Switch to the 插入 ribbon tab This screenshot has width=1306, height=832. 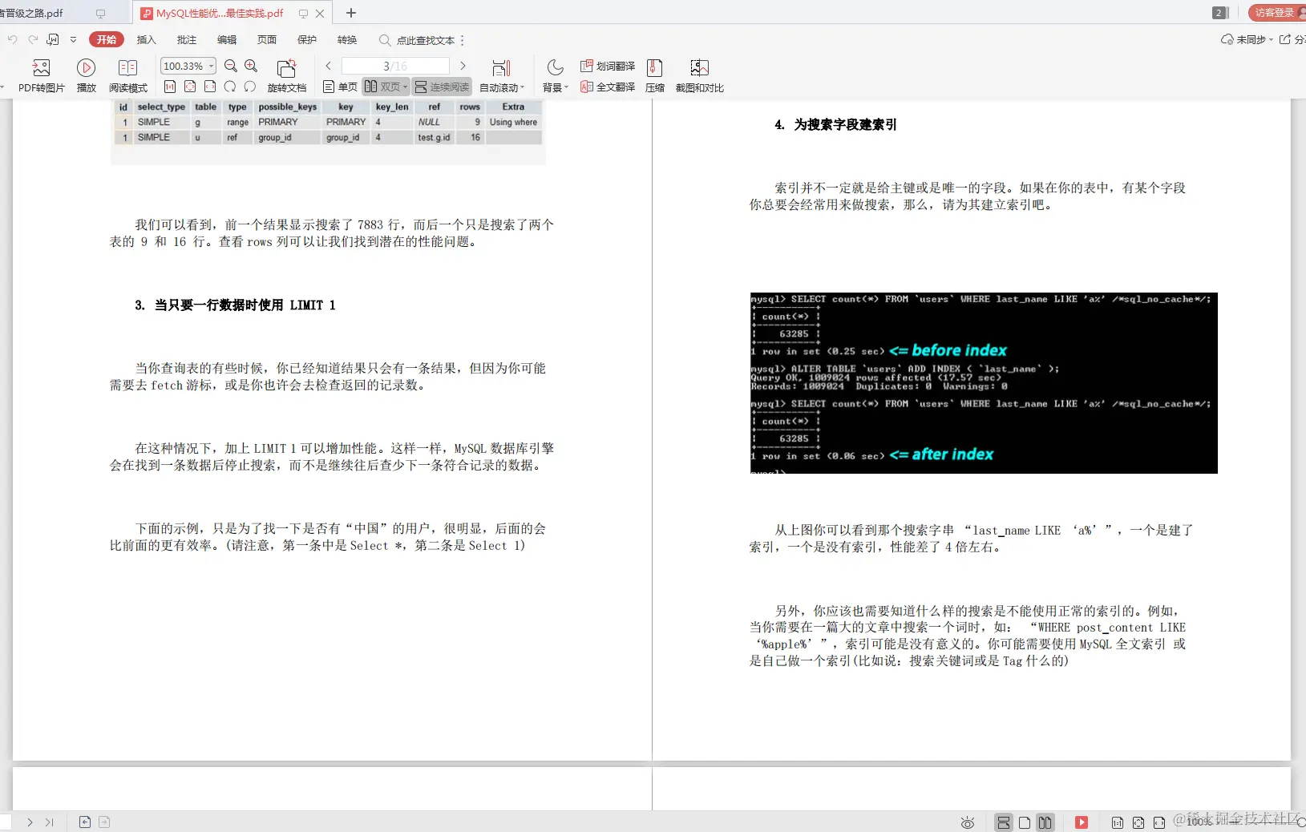145,39
